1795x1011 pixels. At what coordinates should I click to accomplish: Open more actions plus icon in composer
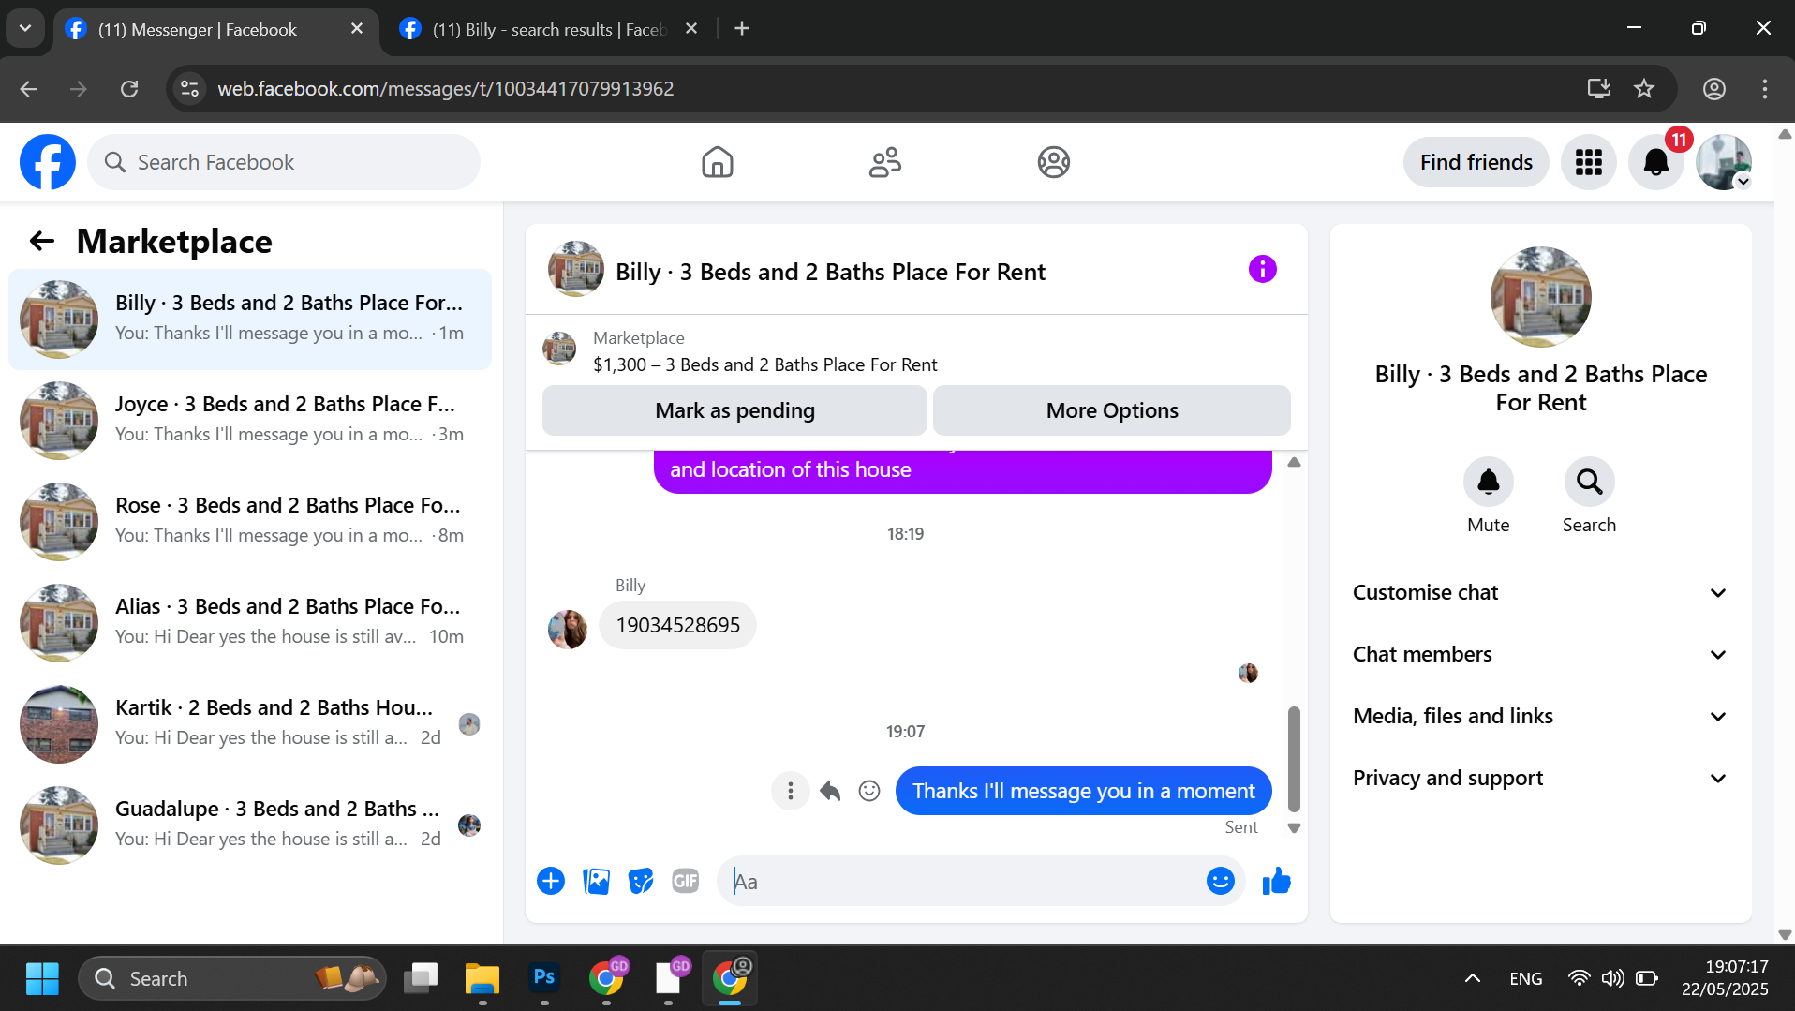point(551,881)
